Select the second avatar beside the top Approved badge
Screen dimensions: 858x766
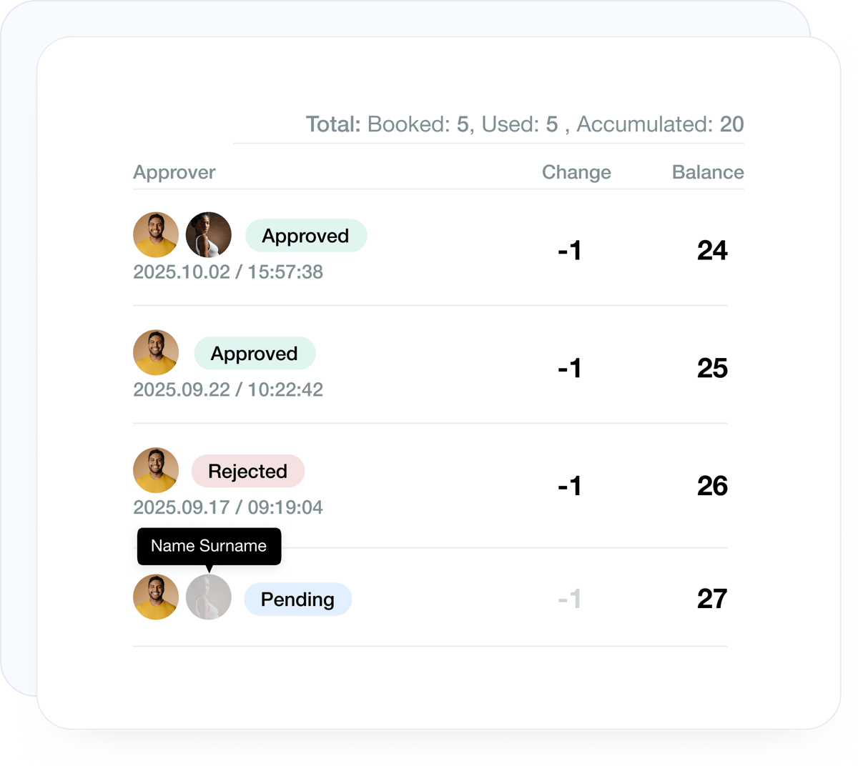(x=208, y=234)
